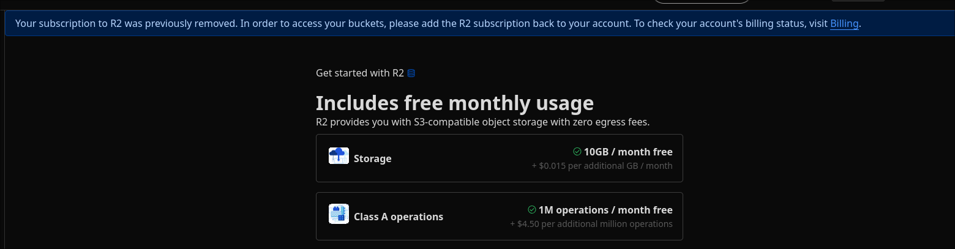The width and height of the screenshot is (955, 249).
Task: Click green checkmark beside 1M operations free
Action: tap(531, 210)
